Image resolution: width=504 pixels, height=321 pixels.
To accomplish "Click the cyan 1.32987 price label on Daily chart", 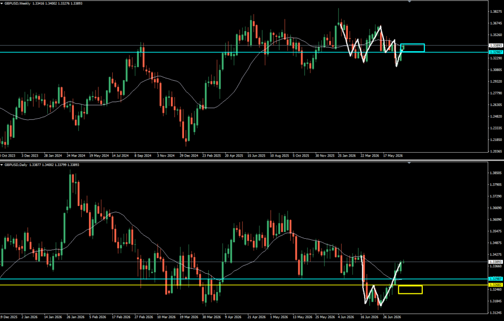I will pyautogui.click(x=496, y=279).
